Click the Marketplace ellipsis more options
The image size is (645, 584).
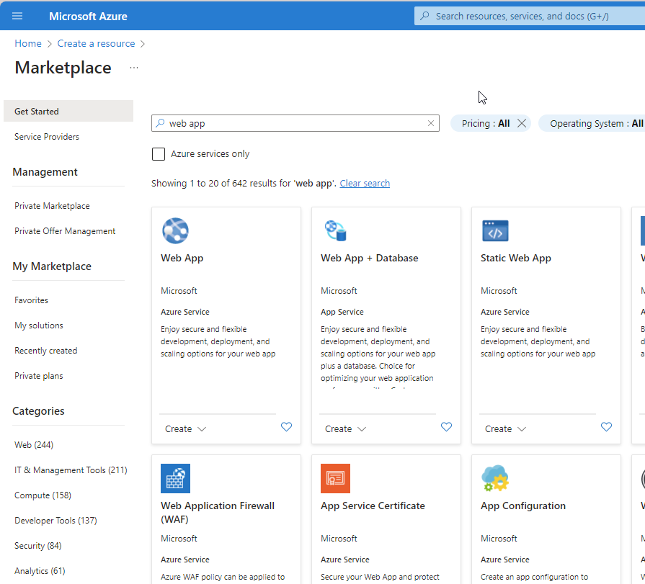[x=134, y=68]
